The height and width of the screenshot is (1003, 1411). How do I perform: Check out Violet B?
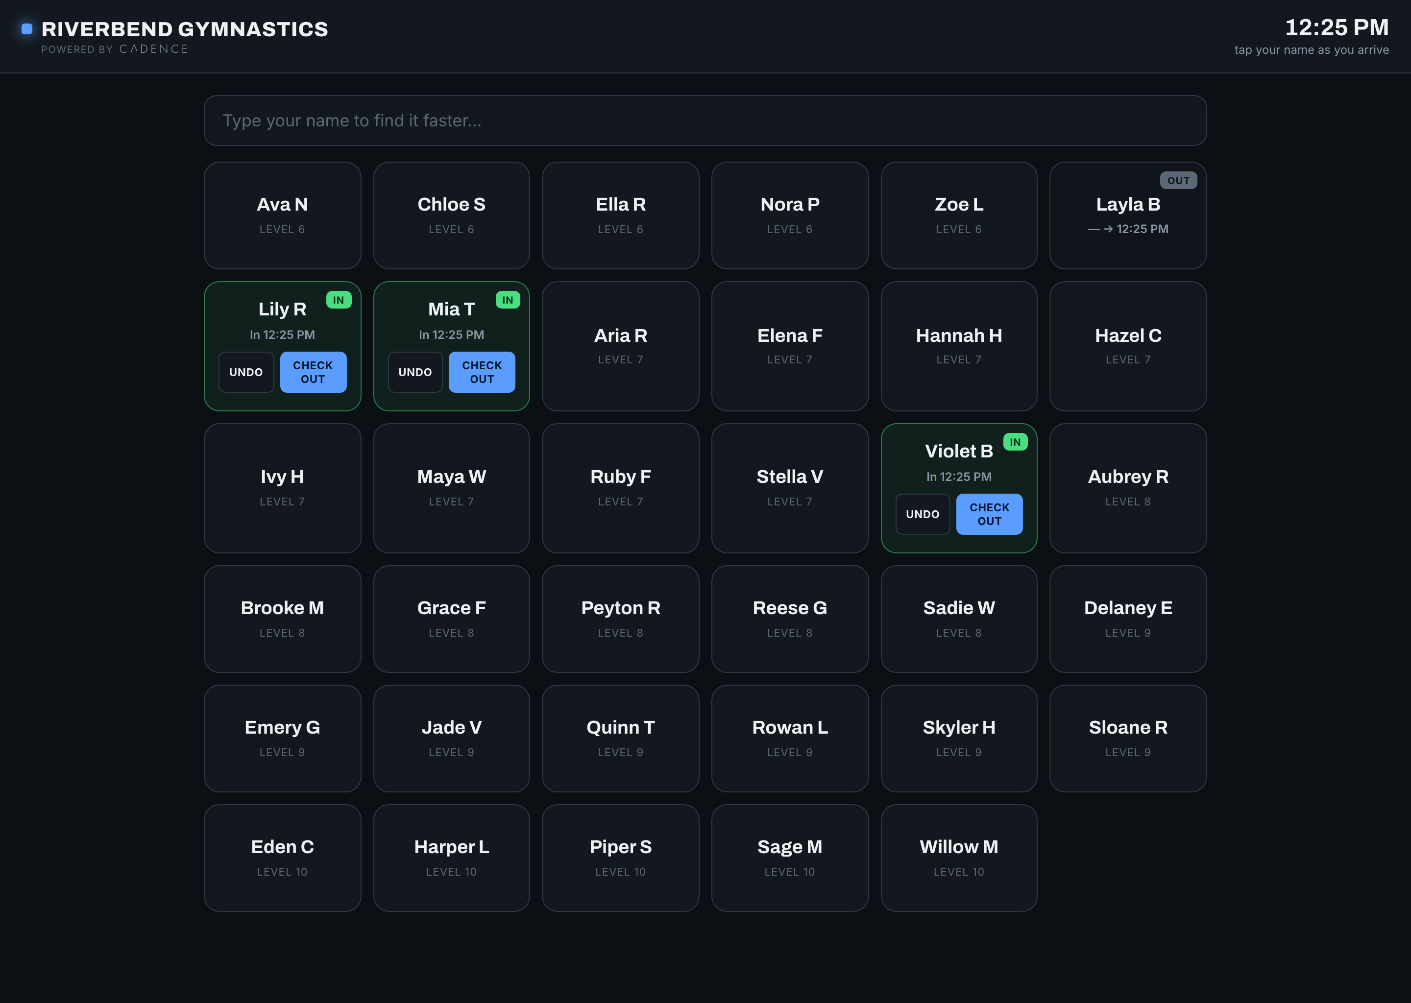coord(989,514)
